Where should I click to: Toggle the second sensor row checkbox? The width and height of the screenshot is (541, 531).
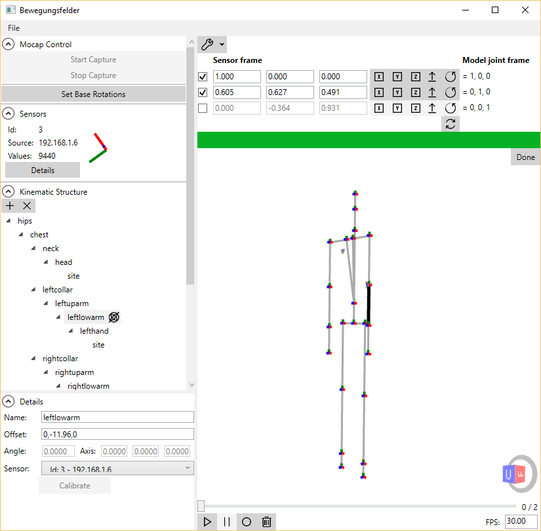tap(203, 92)
